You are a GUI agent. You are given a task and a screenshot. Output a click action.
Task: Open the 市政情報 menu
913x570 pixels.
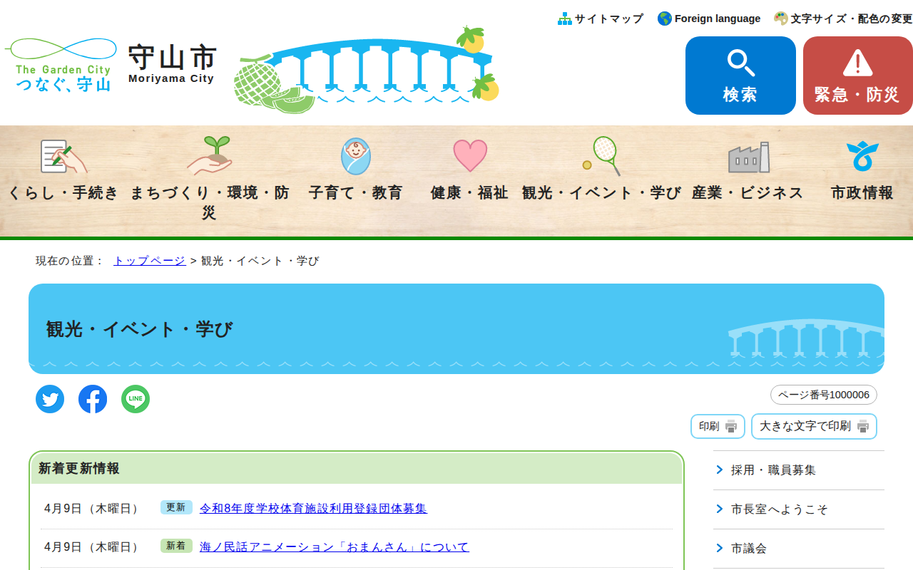(862, 192)
